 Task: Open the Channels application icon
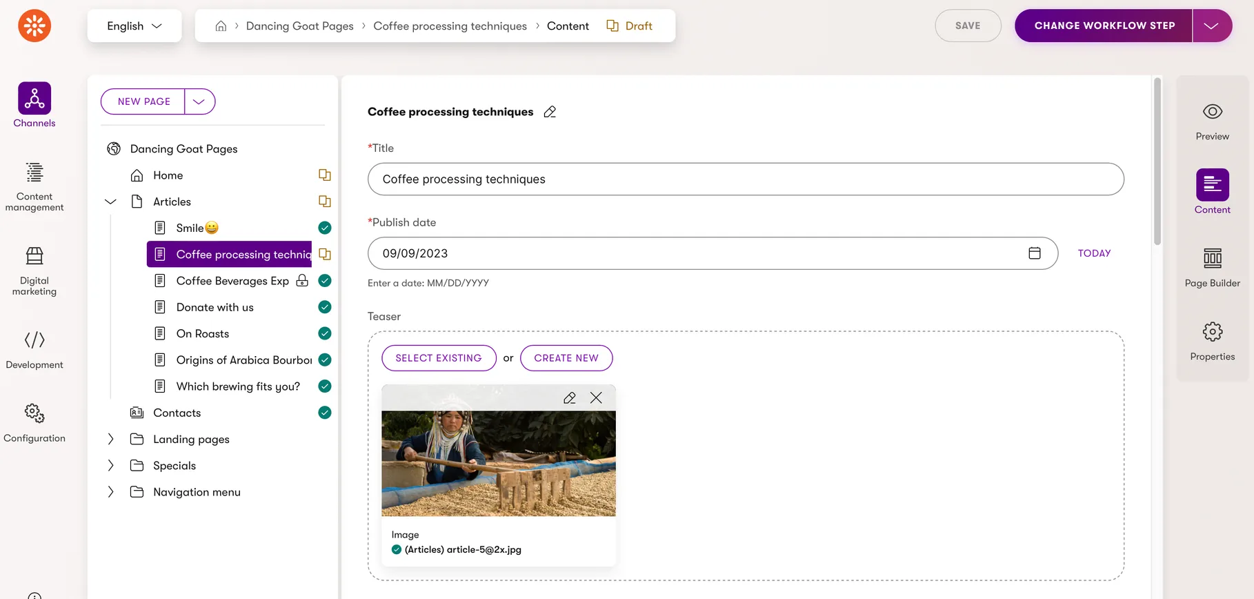click(x=34, y=98)
